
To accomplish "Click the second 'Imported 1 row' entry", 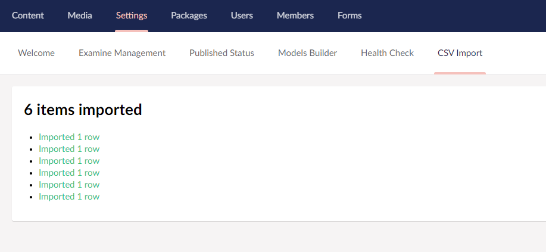I will [69, 149].
